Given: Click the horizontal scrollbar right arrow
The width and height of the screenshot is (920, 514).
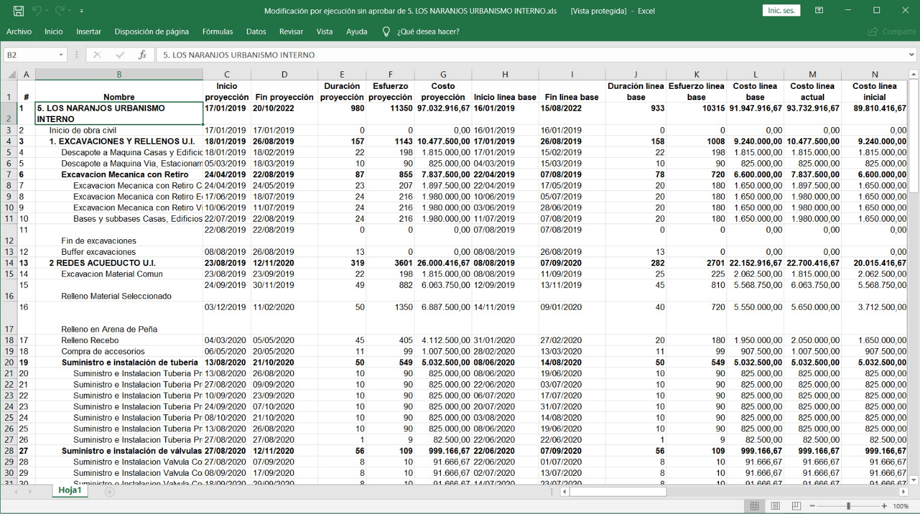Looking at the screenshot, I should (902, 492).
